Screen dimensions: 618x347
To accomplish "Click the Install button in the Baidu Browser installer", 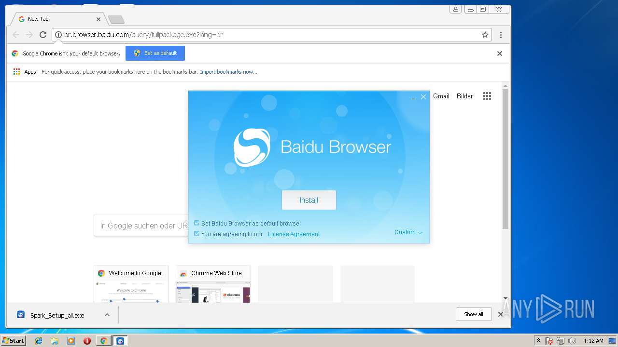I will point(309,200).
